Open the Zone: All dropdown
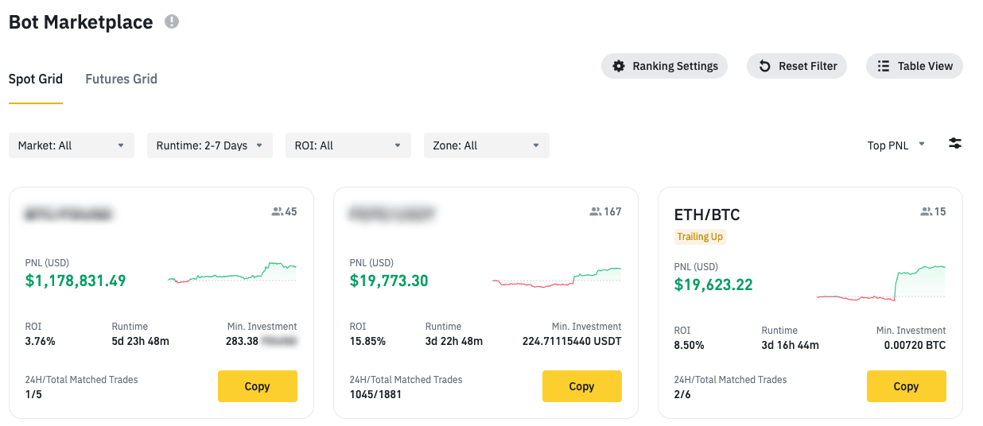This screenshot has width=983, height=426. 487,145
